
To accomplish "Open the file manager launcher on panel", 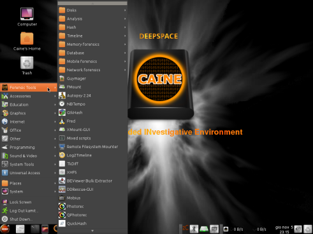I will tap(20, 229).
